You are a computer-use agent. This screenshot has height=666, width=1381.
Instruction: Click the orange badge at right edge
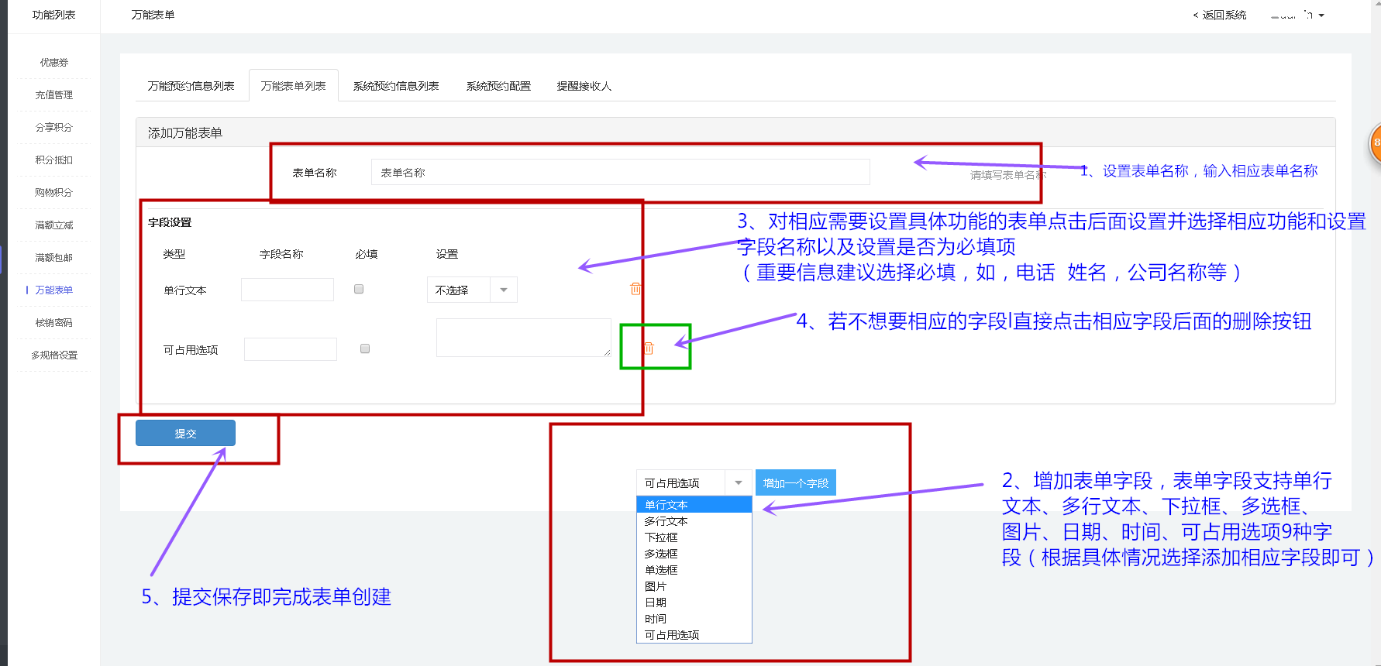point(1376,142)
